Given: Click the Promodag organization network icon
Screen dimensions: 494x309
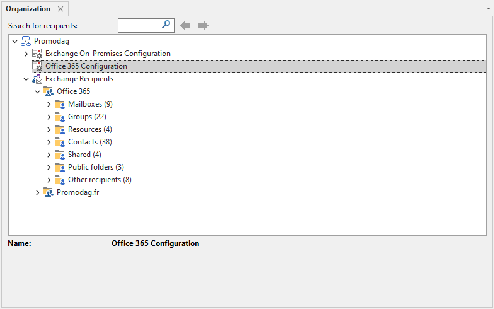Looking at the screenshot, I should pos(26,41).
